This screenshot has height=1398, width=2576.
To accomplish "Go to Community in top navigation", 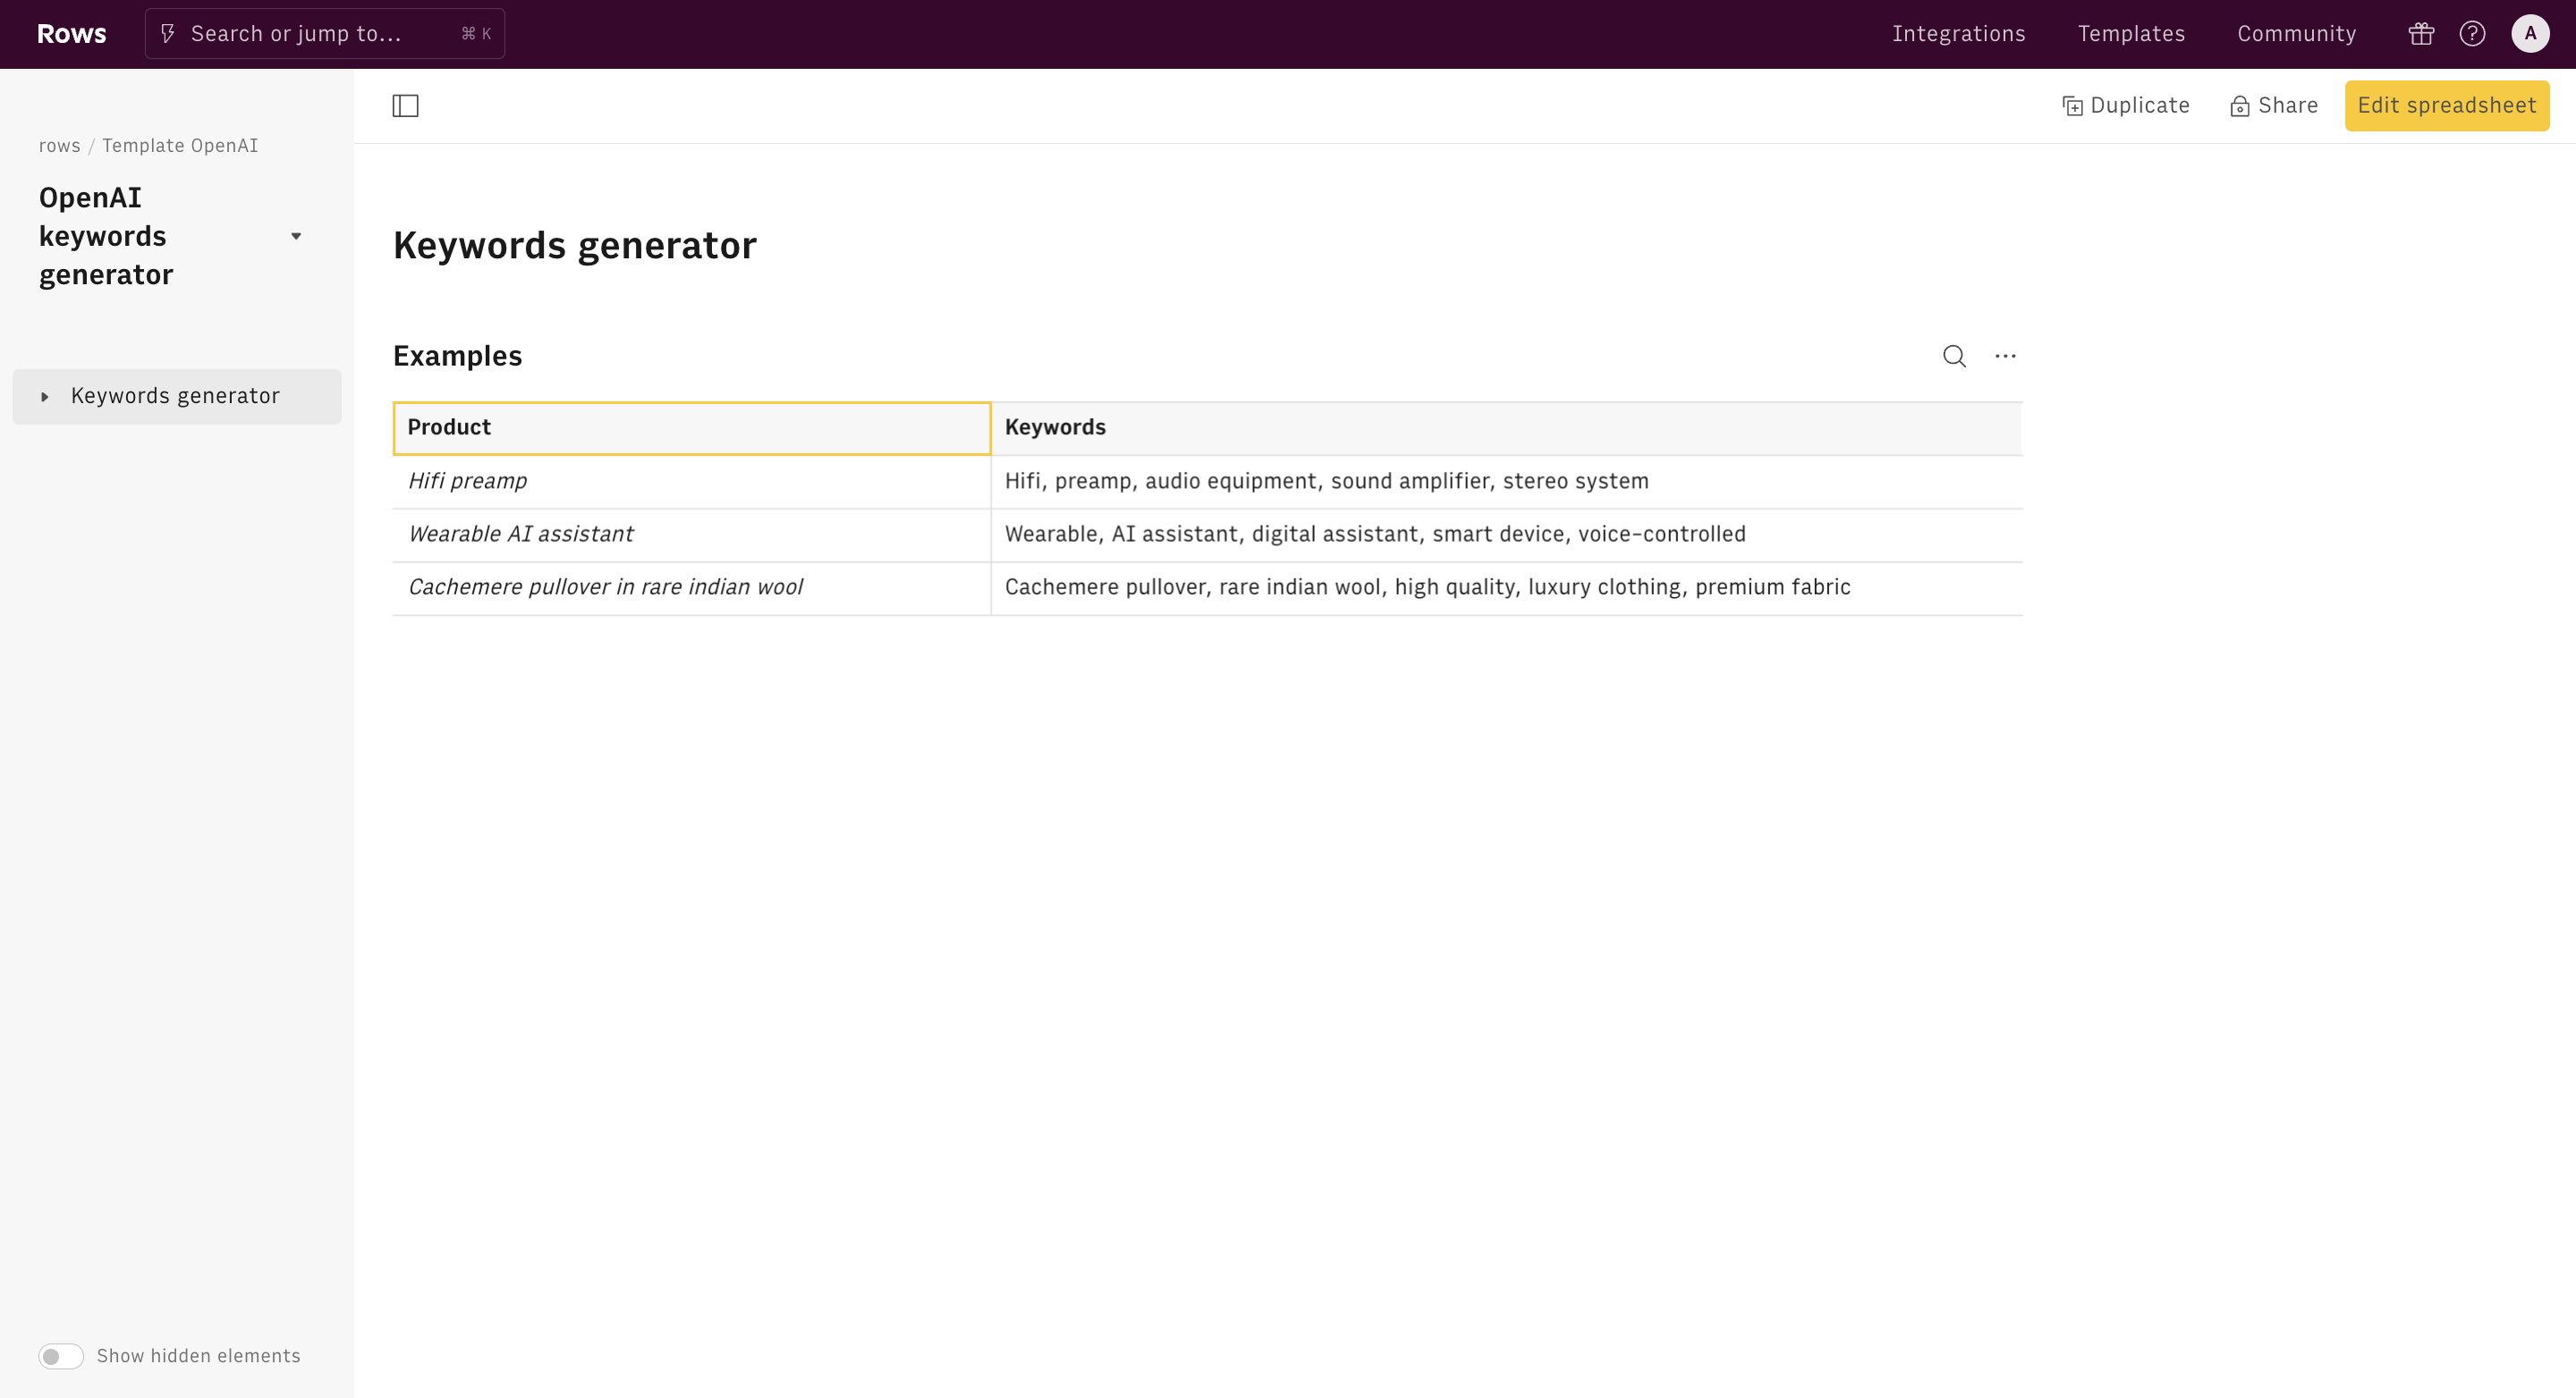I will tap(2296, 34).
